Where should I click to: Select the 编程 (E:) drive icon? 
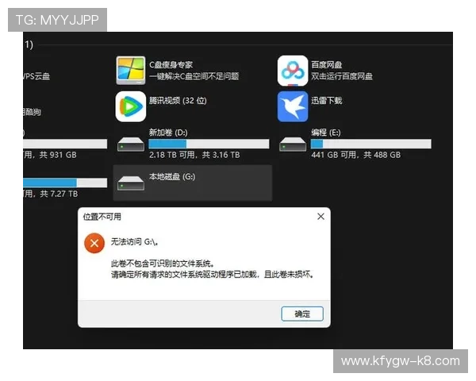[293, 144]
